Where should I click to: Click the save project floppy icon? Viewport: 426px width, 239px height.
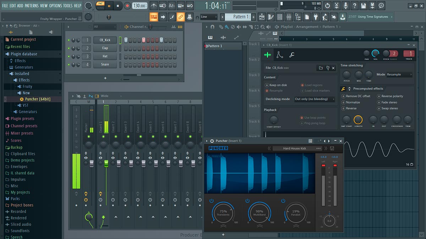[363, 6]
